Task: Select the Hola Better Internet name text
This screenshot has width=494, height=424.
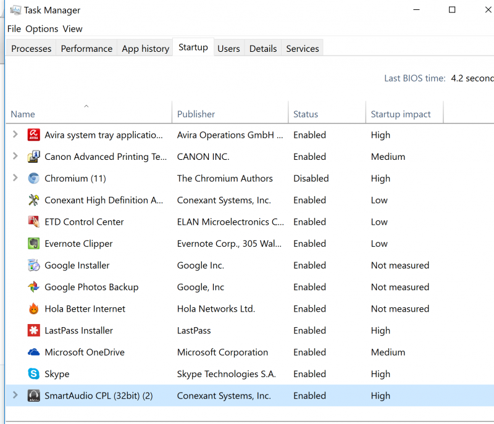Action: tap(85, 309)
